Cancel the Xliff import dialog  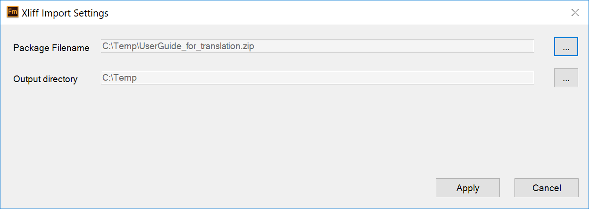pos(546,188)
